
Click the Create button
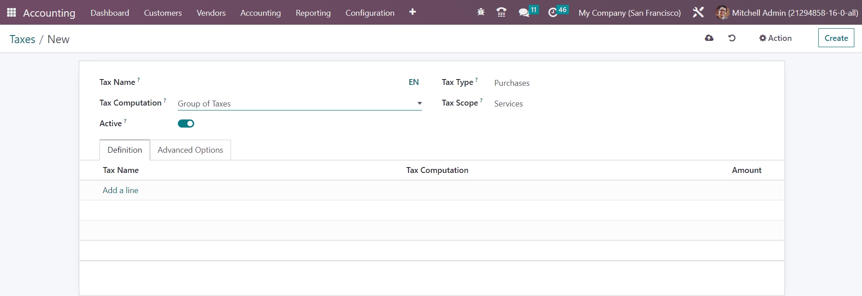[x=836, y=38]
